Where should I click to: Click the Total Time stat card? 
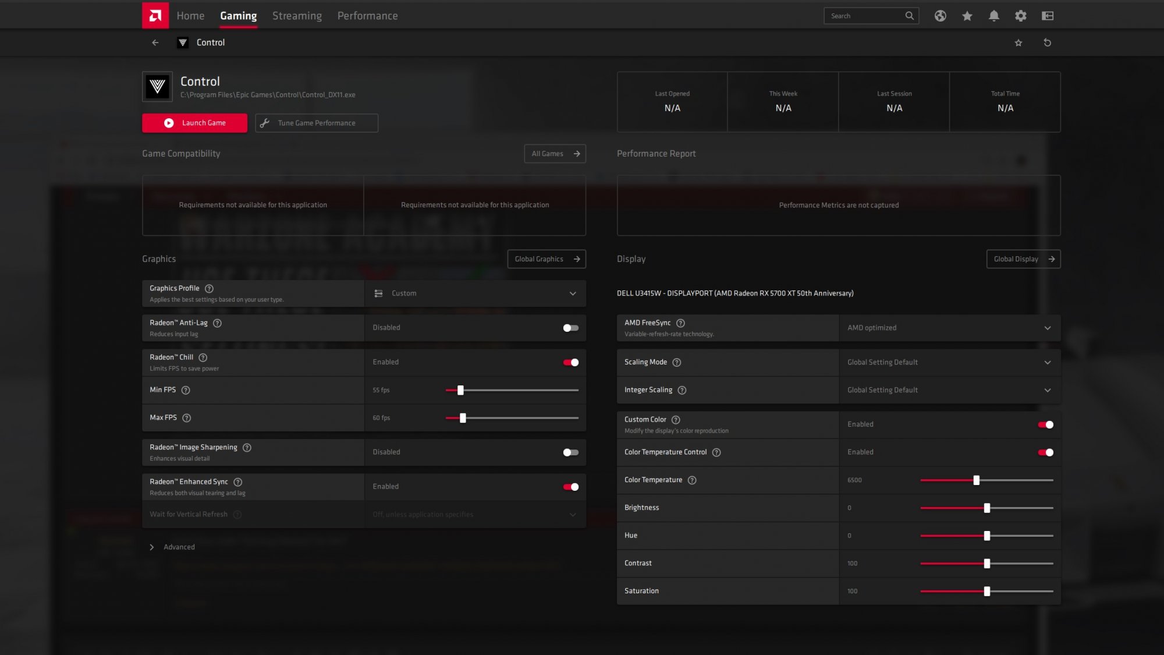point(1005,102)
